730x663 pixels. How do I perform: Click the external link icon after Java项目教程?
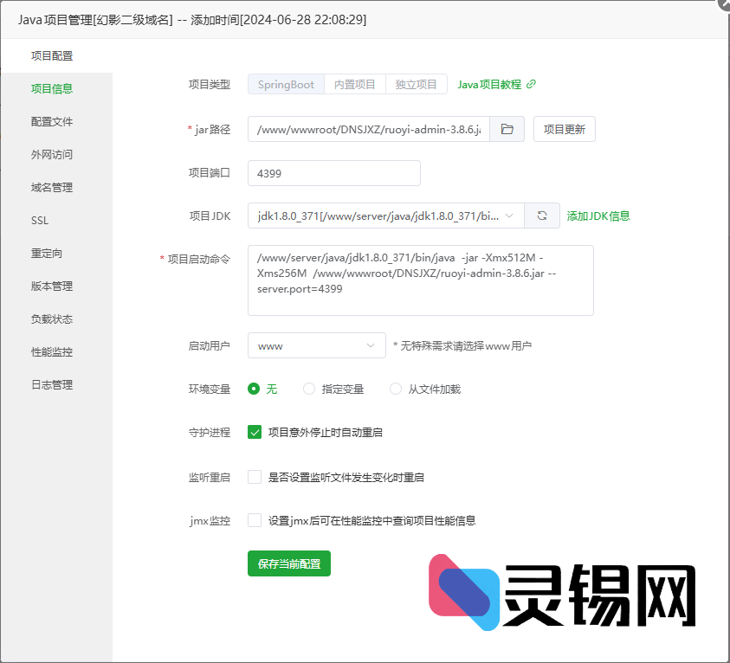point(532,84)
